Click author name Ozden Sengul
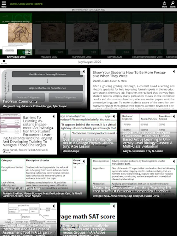 tap(71, 151)
